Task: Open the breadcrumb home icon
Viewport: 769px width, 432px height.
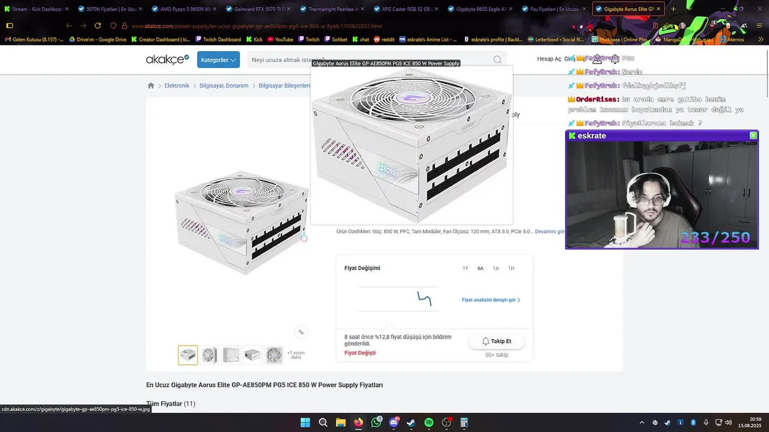Action: (151, 86)
